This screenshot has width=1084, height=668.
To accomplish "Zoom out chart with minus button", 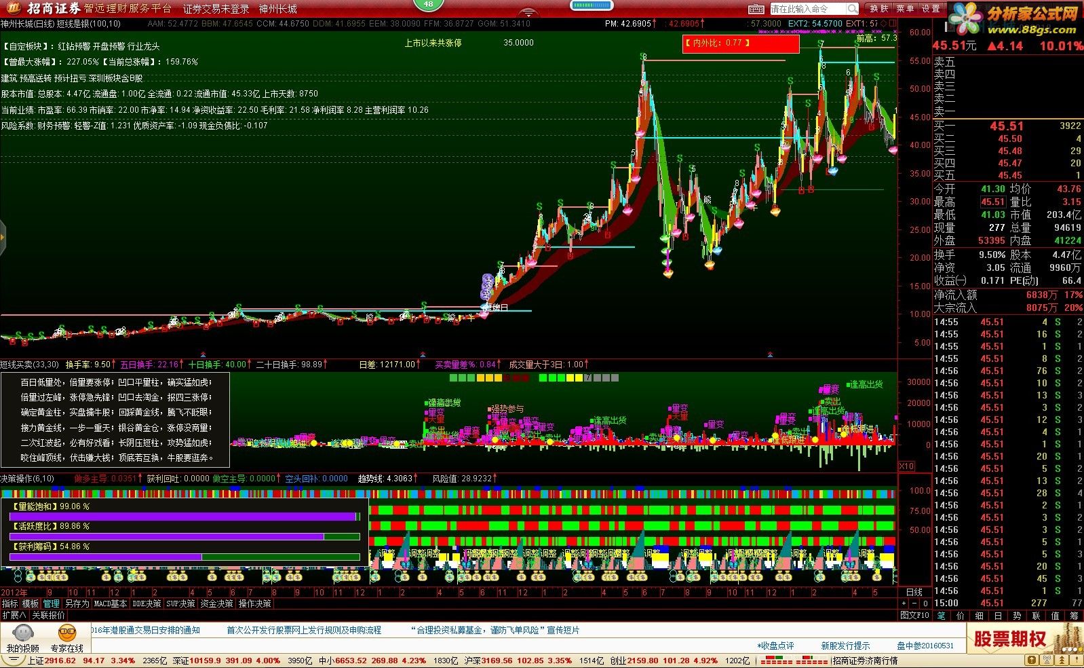I will 914,604.
